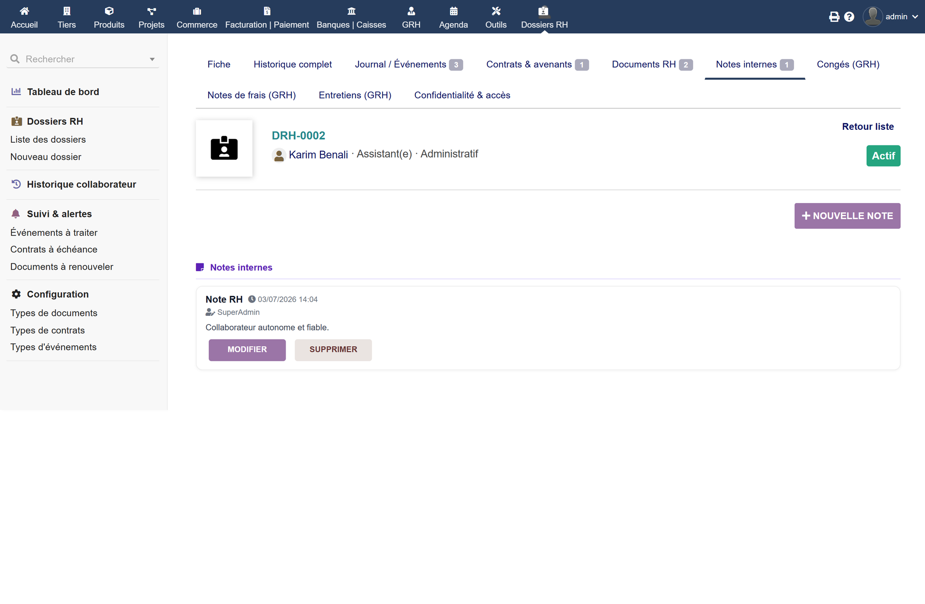This screenshot has width=925, height=604.
Task: Click the SuperAdmin author icon
Action: [210, 312]
